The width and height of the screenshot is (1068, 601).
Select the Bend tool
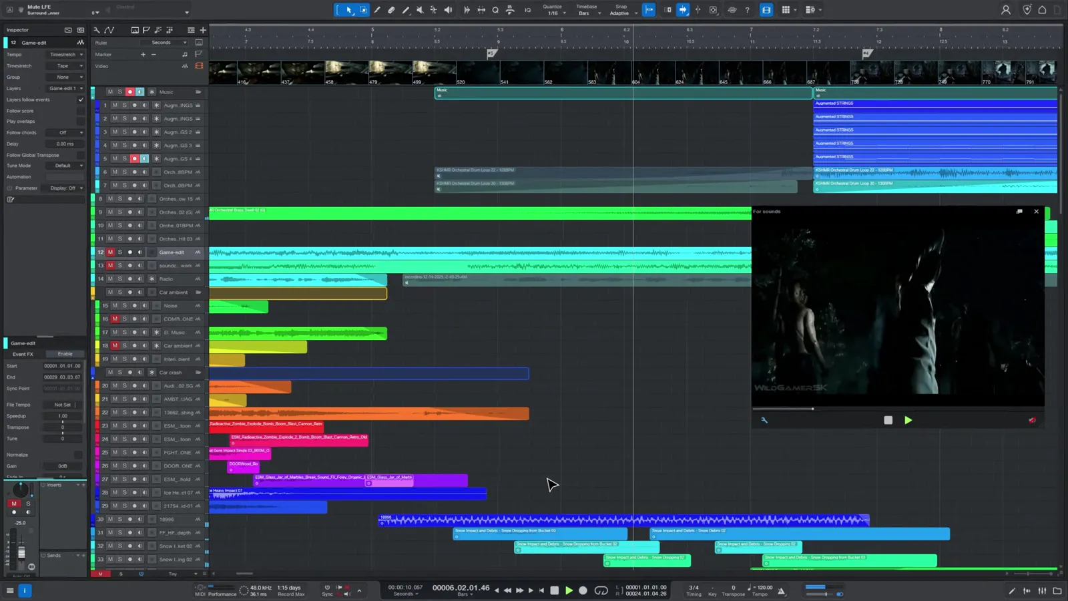point(434,10)
